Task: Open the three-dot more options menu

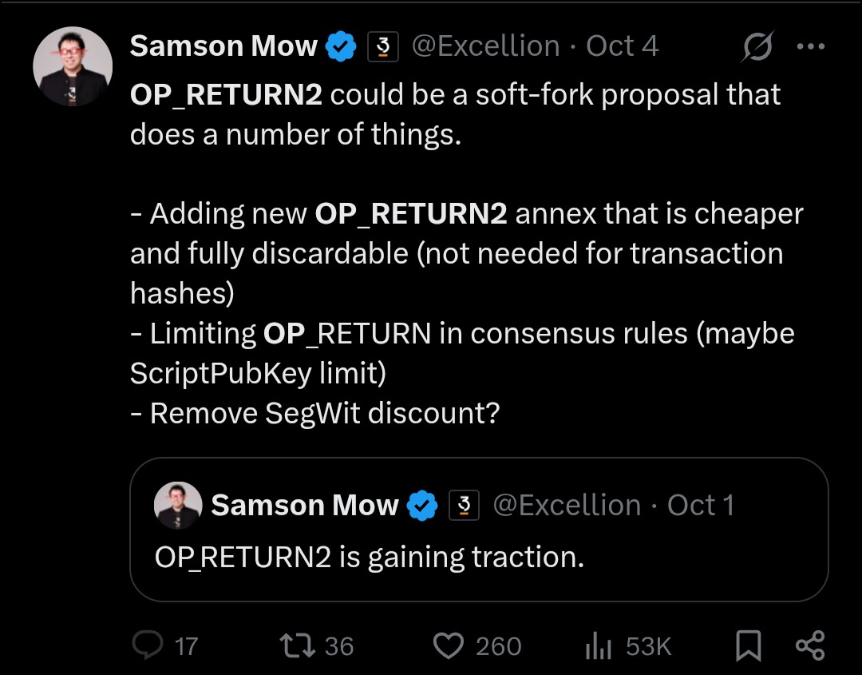Action: (x=811, y=47)
